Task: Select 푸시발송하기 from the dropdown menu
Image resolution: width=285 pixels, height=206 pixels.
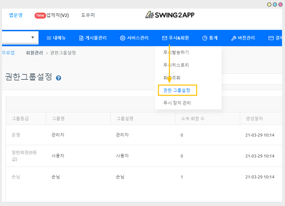Action: (176, 52)
